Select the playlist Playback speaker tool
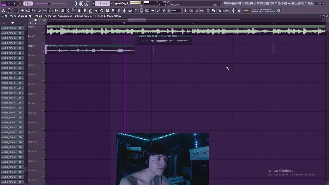The image size is (329, 185). [40, 16]
